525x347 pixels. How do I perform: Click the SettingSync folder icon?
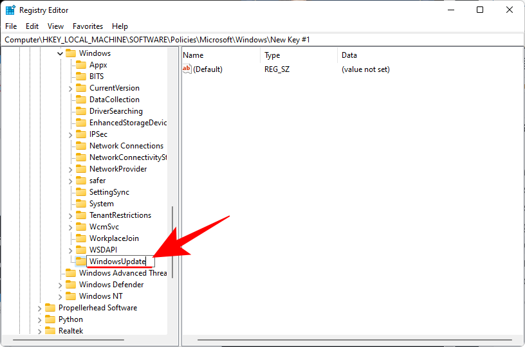click(81, 192)
